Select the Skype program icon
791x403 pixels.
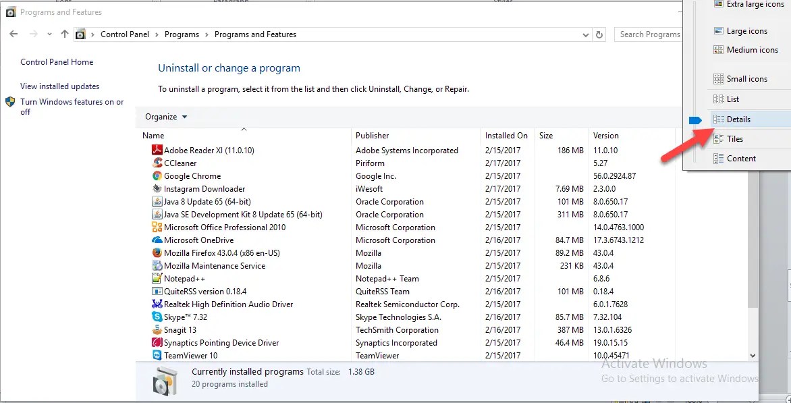coord(157,317)
